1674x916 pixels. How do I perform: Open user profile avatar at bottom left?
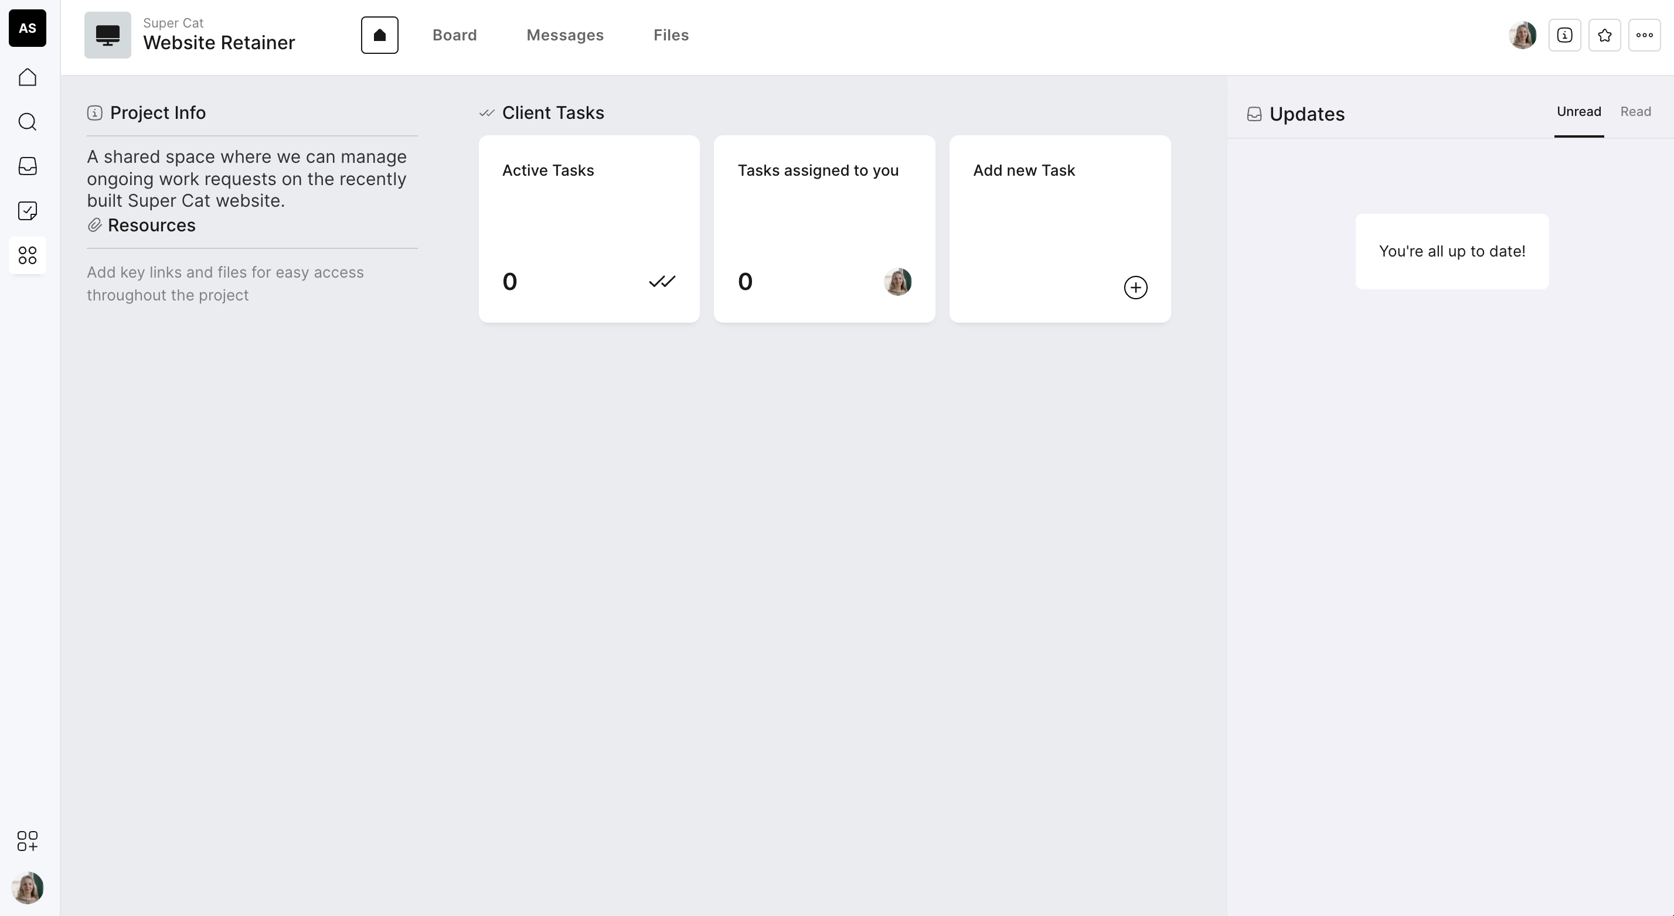coord(28,887)
